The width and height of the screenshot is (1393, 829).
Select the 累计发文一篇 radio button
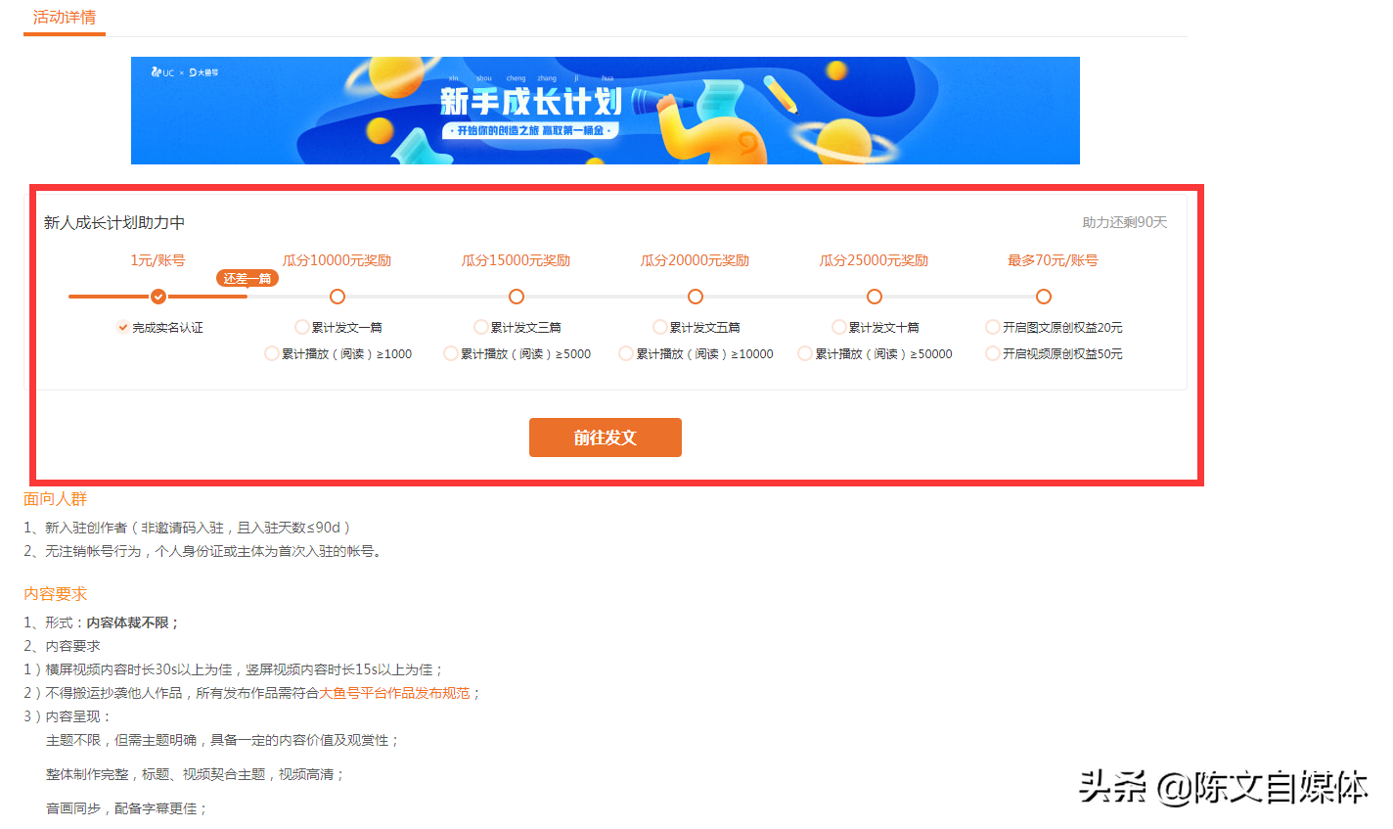301,327
